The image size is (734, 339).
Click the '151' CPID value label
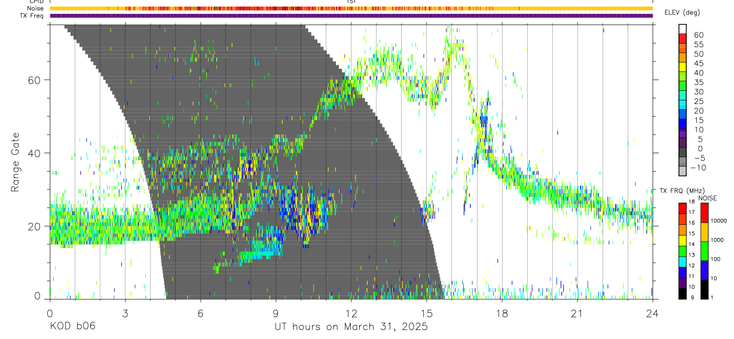[351, 2]
